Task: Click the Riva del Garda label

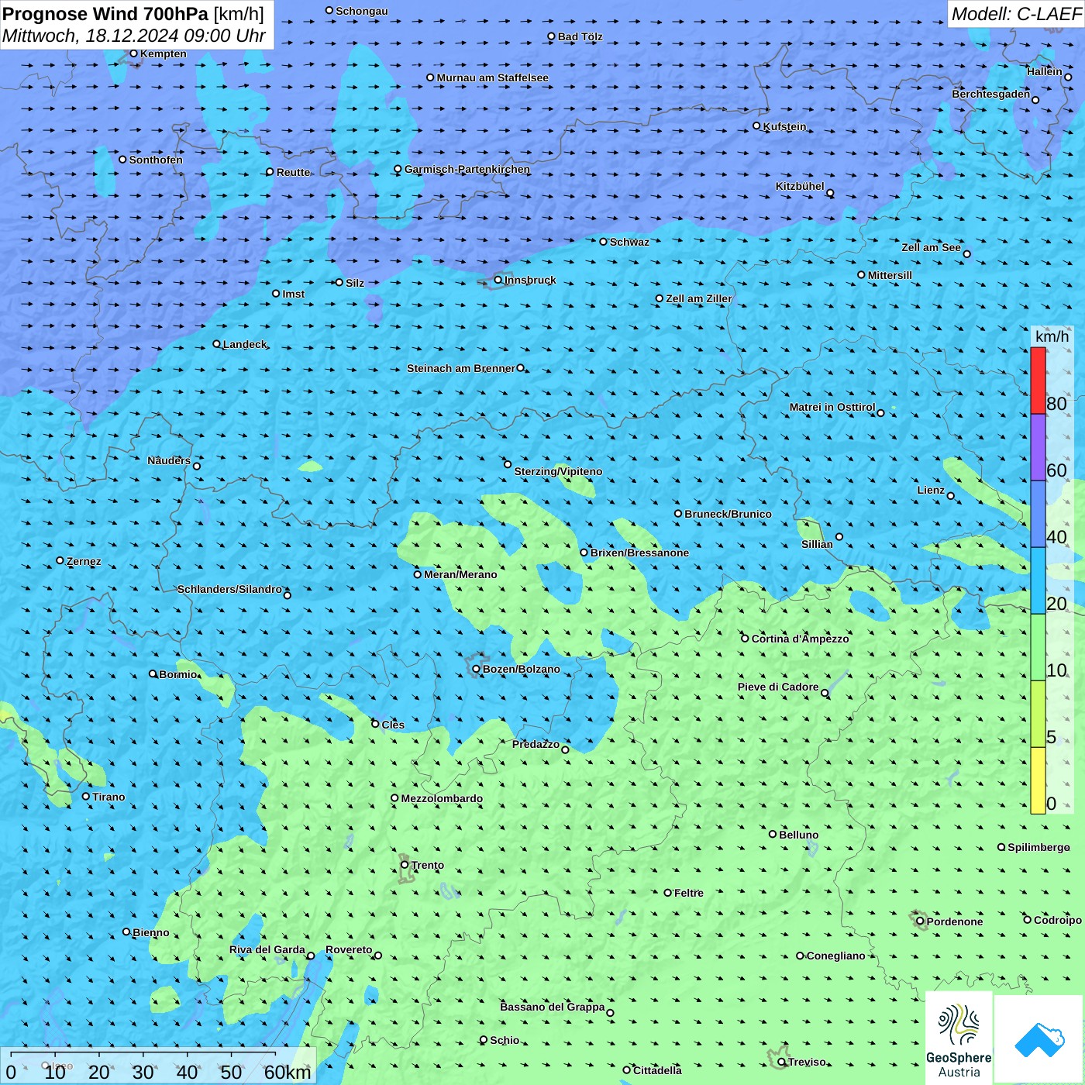Action: click(267, 949)
